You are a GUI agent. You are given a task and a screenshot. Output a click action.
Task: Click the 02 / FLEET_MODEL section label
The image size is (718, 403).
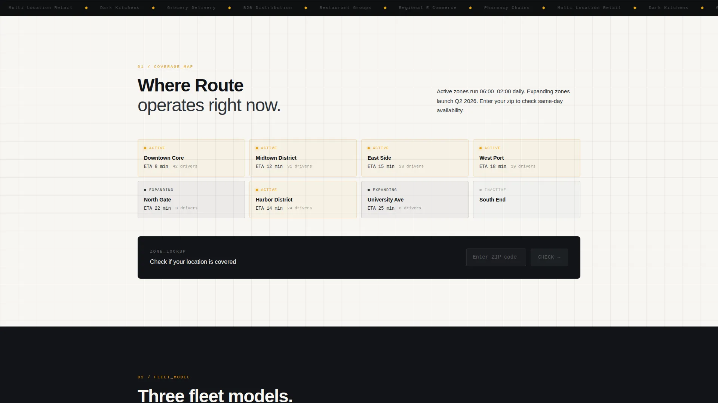point(164,377)
